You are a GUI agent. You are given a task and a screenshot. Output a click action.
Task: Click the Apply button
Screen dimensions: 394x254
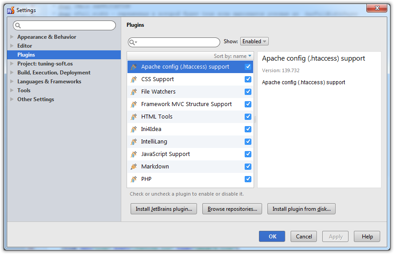(336, 237)
